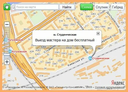Click the map search input field
Viewport: 128px width, 92px height.
(x=37, y=7)
